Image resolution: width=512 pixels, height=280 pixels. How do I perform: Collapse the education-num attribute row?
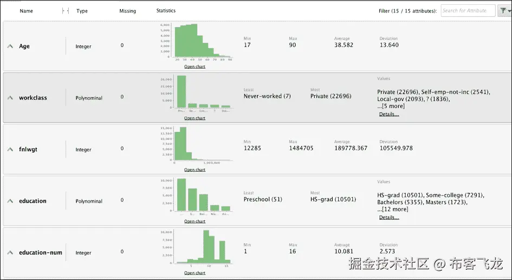(10, 252)
